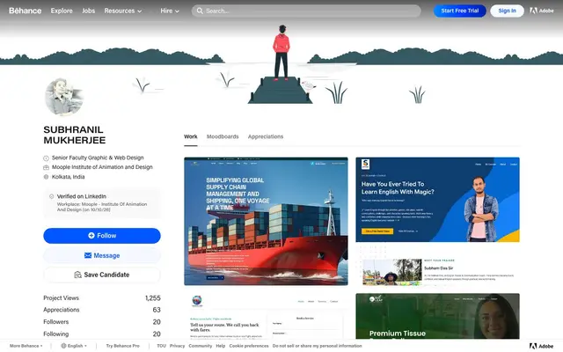Image resolution: width=563 pixels, height=352 pixels.
Task: Click the Adobe logo in footer
Action: point(542,346)
